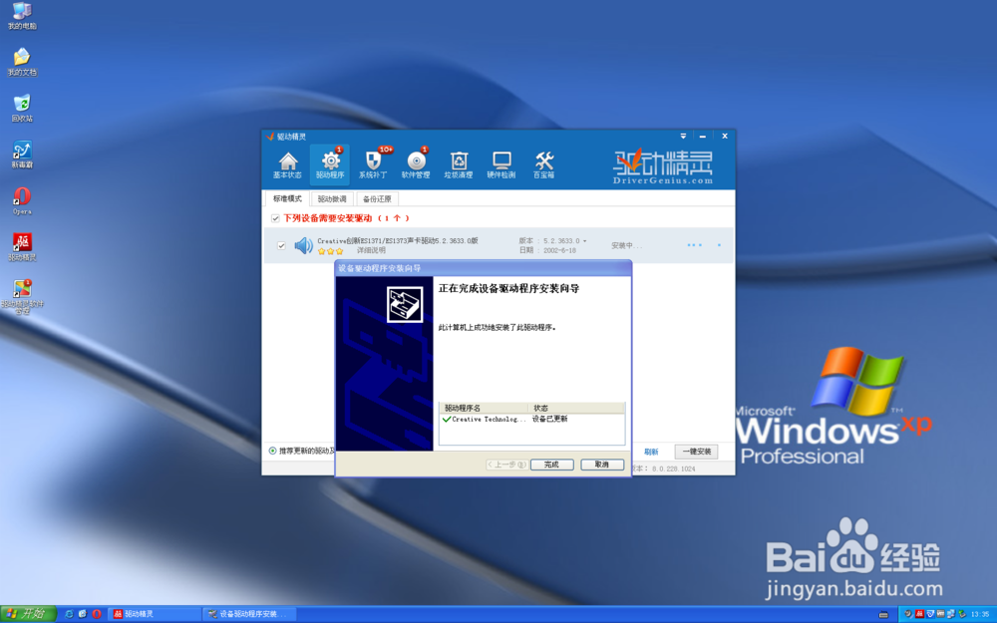Click 设备驱动程序安装 taskbar button
Viewport: 997px width, 623px height.
pyautogui.click(x=249, y=614)
